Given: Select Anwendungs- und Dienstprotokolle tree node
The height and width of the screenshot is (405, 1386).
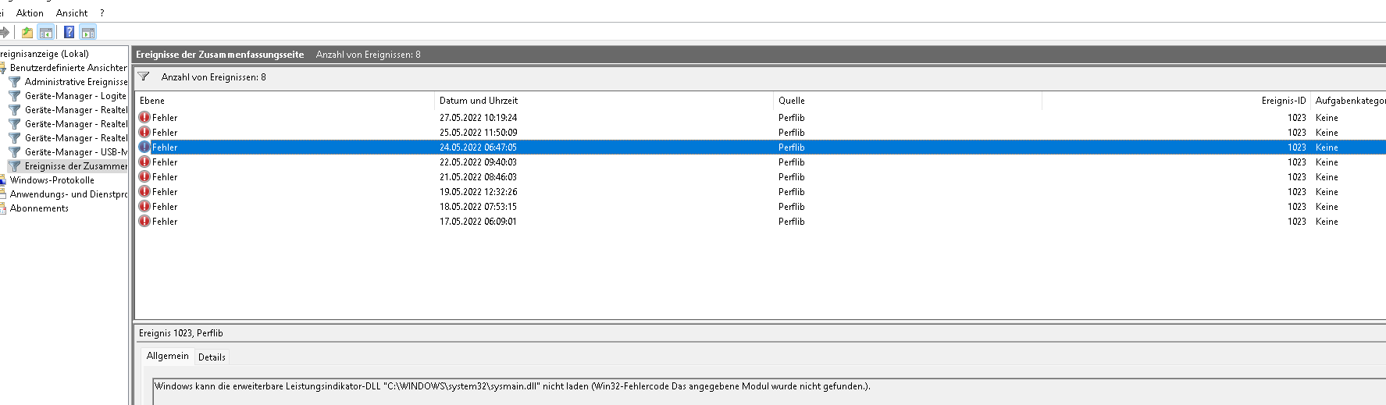Looking at the screenshot, I should (69, 194).
